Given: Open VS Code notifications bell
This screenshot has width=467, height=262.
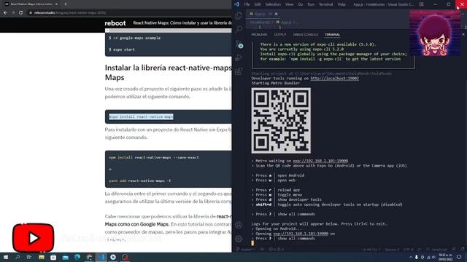Looking at the screenshot, I should click(x=463, y=249).
